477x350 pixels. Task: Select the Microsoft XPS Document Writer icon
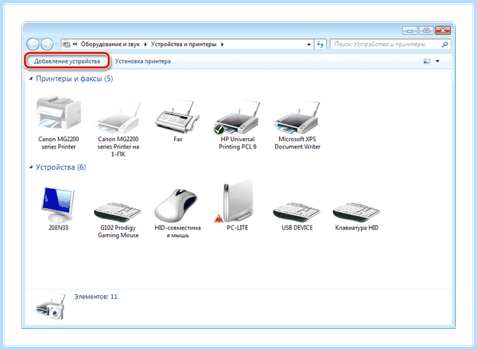[297, 117]
